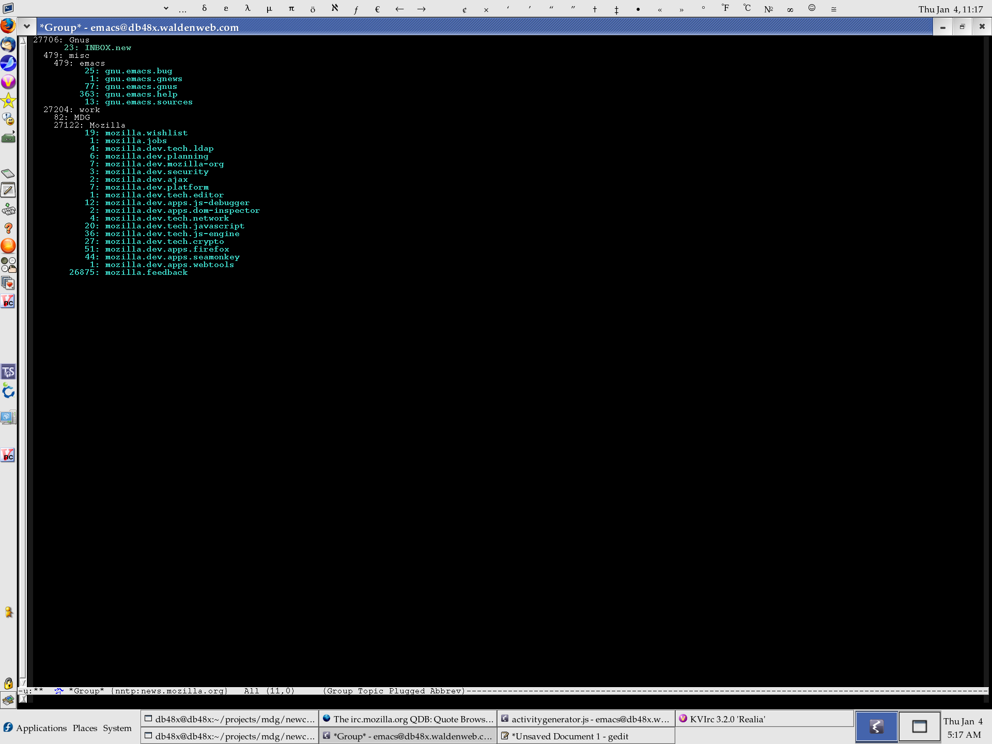Viewport: 992px width, 744px height.
Task: Open the notepad text editor launcher
Action: pyautogui.click(x=8, y=191)
